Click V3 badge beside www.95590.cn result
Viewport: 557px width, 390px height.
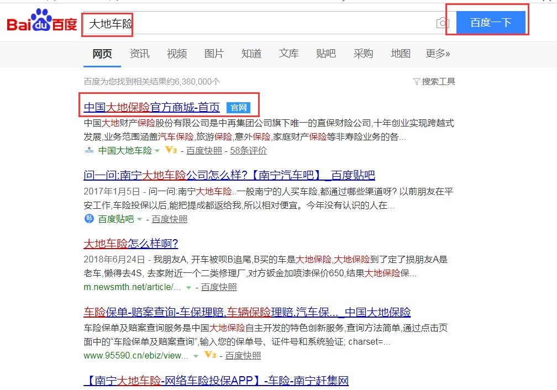coord(209,355)
